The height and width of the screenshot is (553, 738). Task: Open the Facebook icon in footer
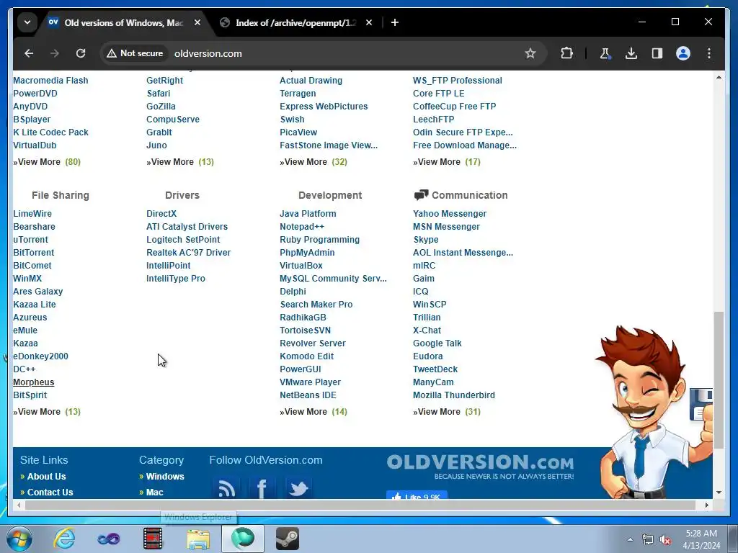(x=262, y=488)
